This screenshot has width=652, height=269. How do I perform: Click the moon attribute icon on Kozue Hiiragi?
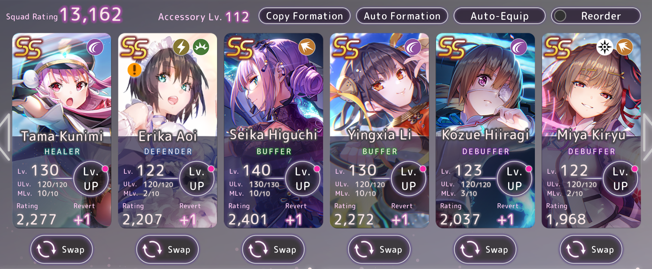point(519,47)
